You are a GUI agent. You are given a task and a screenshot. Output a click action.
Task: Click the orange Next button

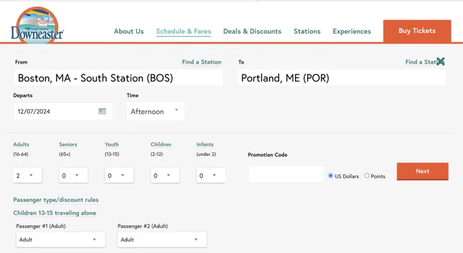point(423,171)
